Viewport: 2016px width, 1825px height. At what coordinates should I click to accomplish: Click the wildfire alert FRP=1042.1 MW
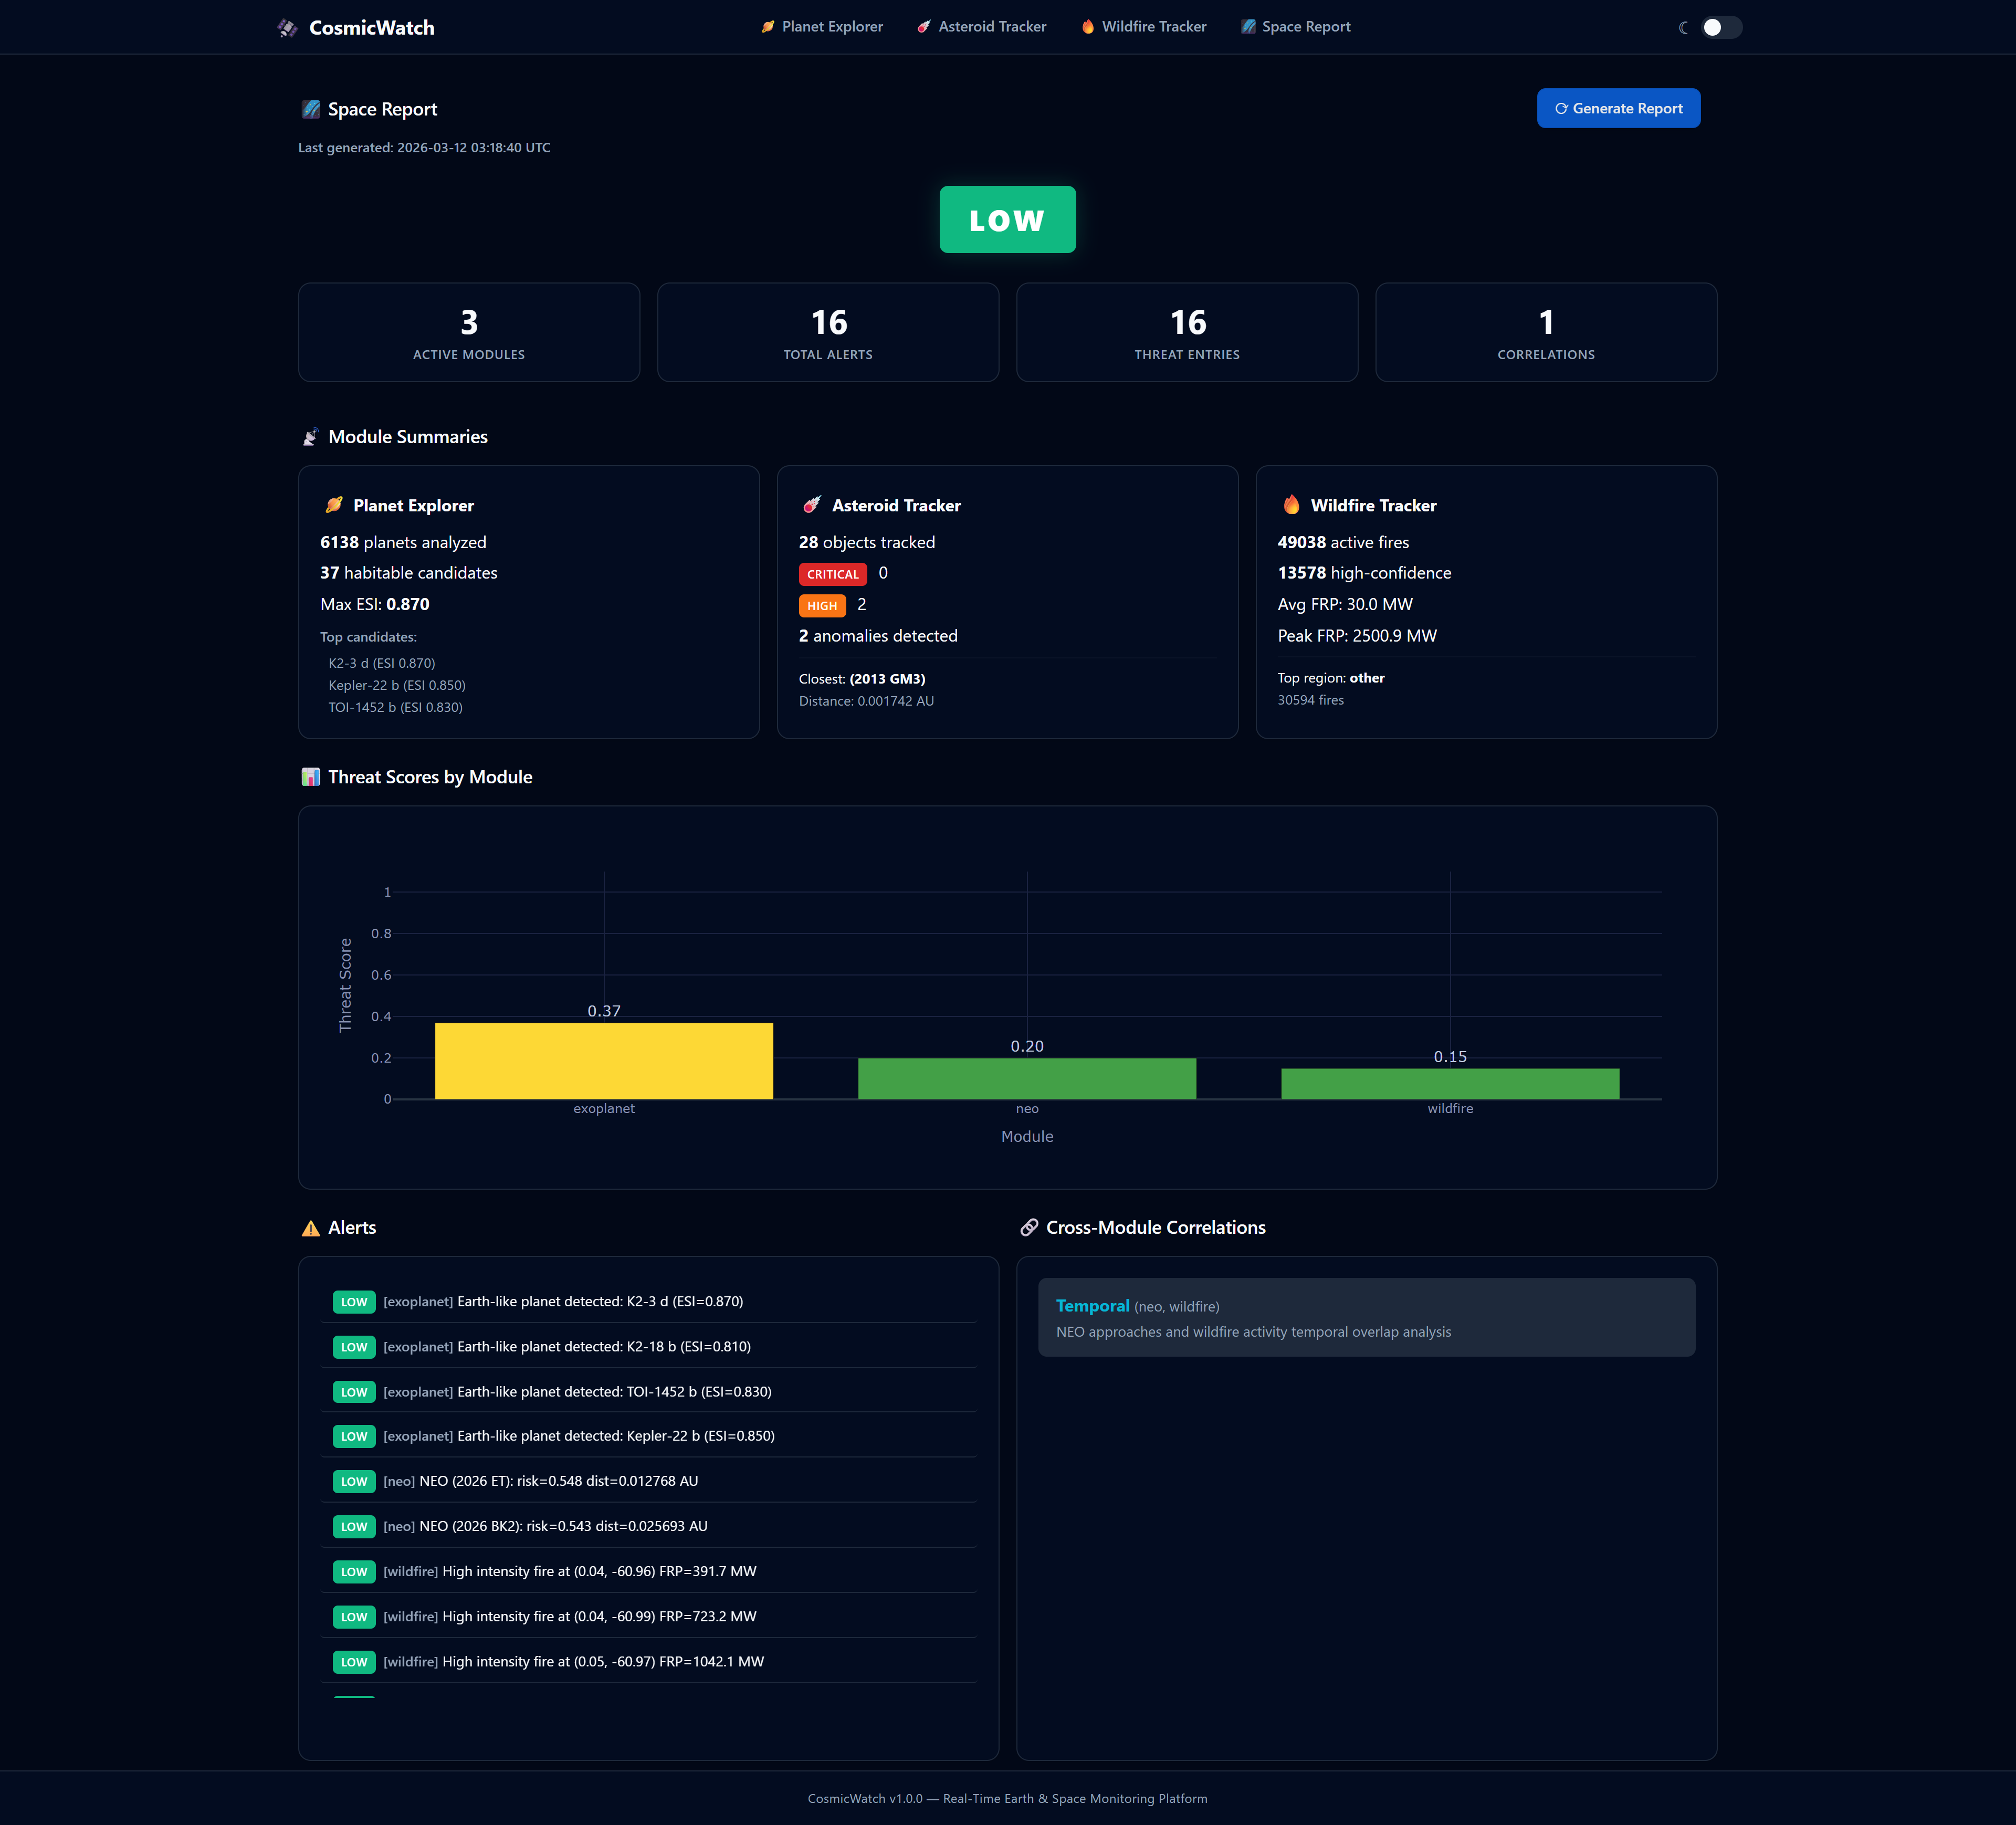[x=648, y=1661]
